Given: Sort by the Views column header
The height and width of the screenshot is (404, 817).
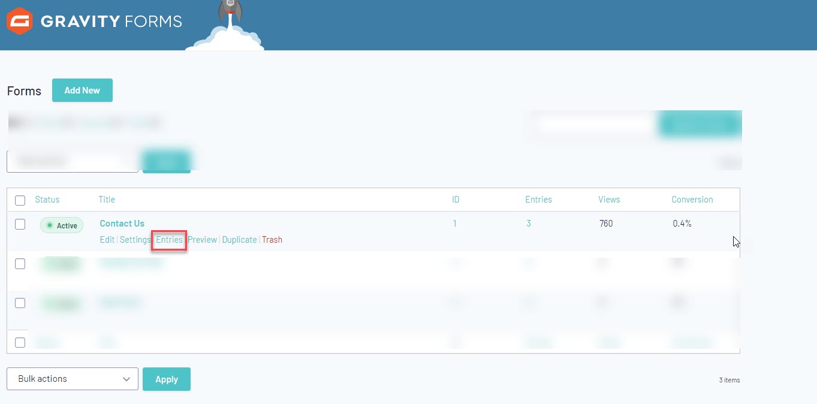Looking at the screenshot, I should pyautogui.click(x=609, y=200).
